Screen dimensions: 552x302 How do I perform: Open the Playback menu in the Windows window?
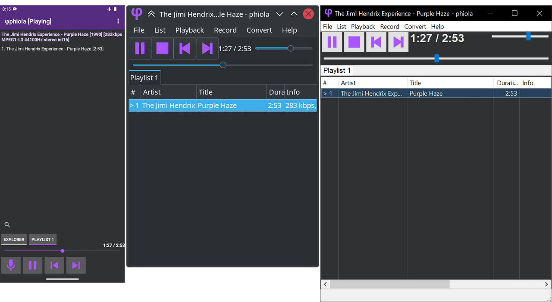coord(363,26)
